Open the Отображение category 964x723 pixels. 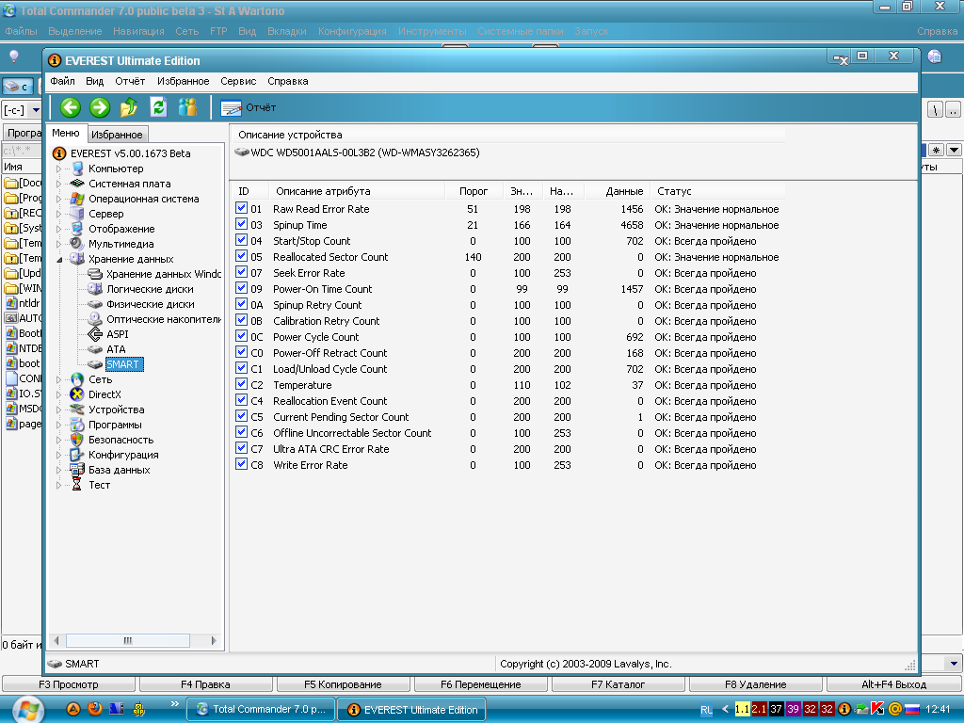pos(121,229)
